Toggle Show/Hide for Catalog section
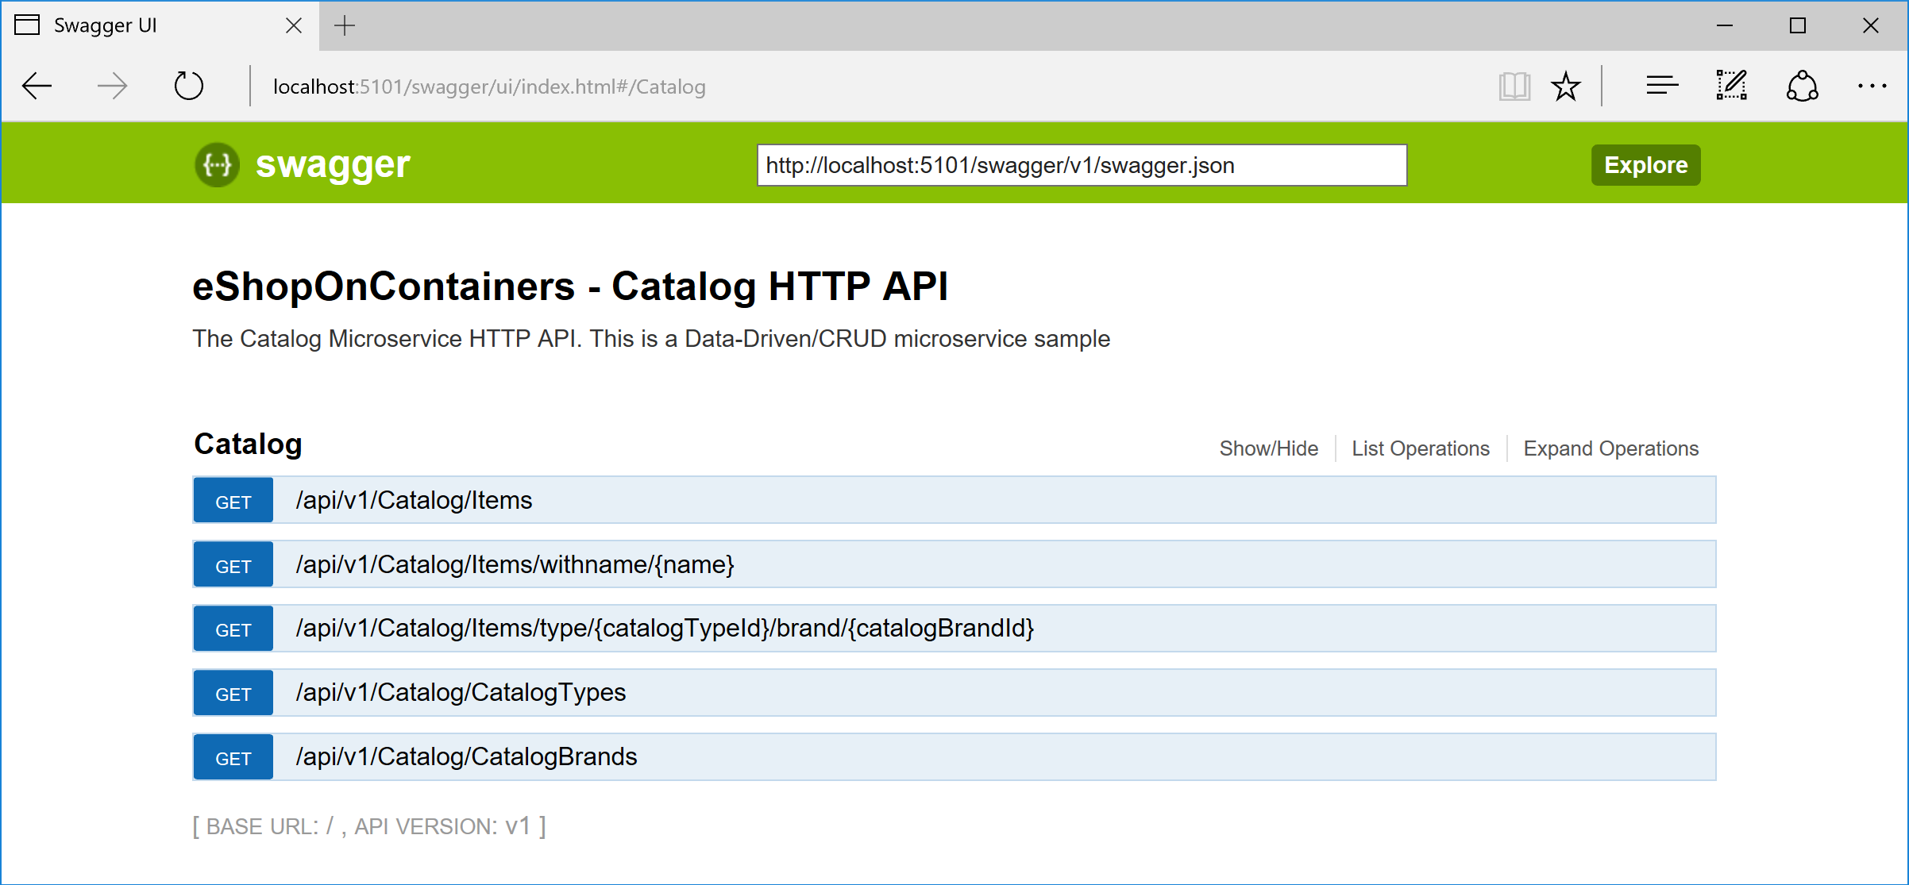The height and width of the screenshot is (885, 1909). click(1268, 448)
